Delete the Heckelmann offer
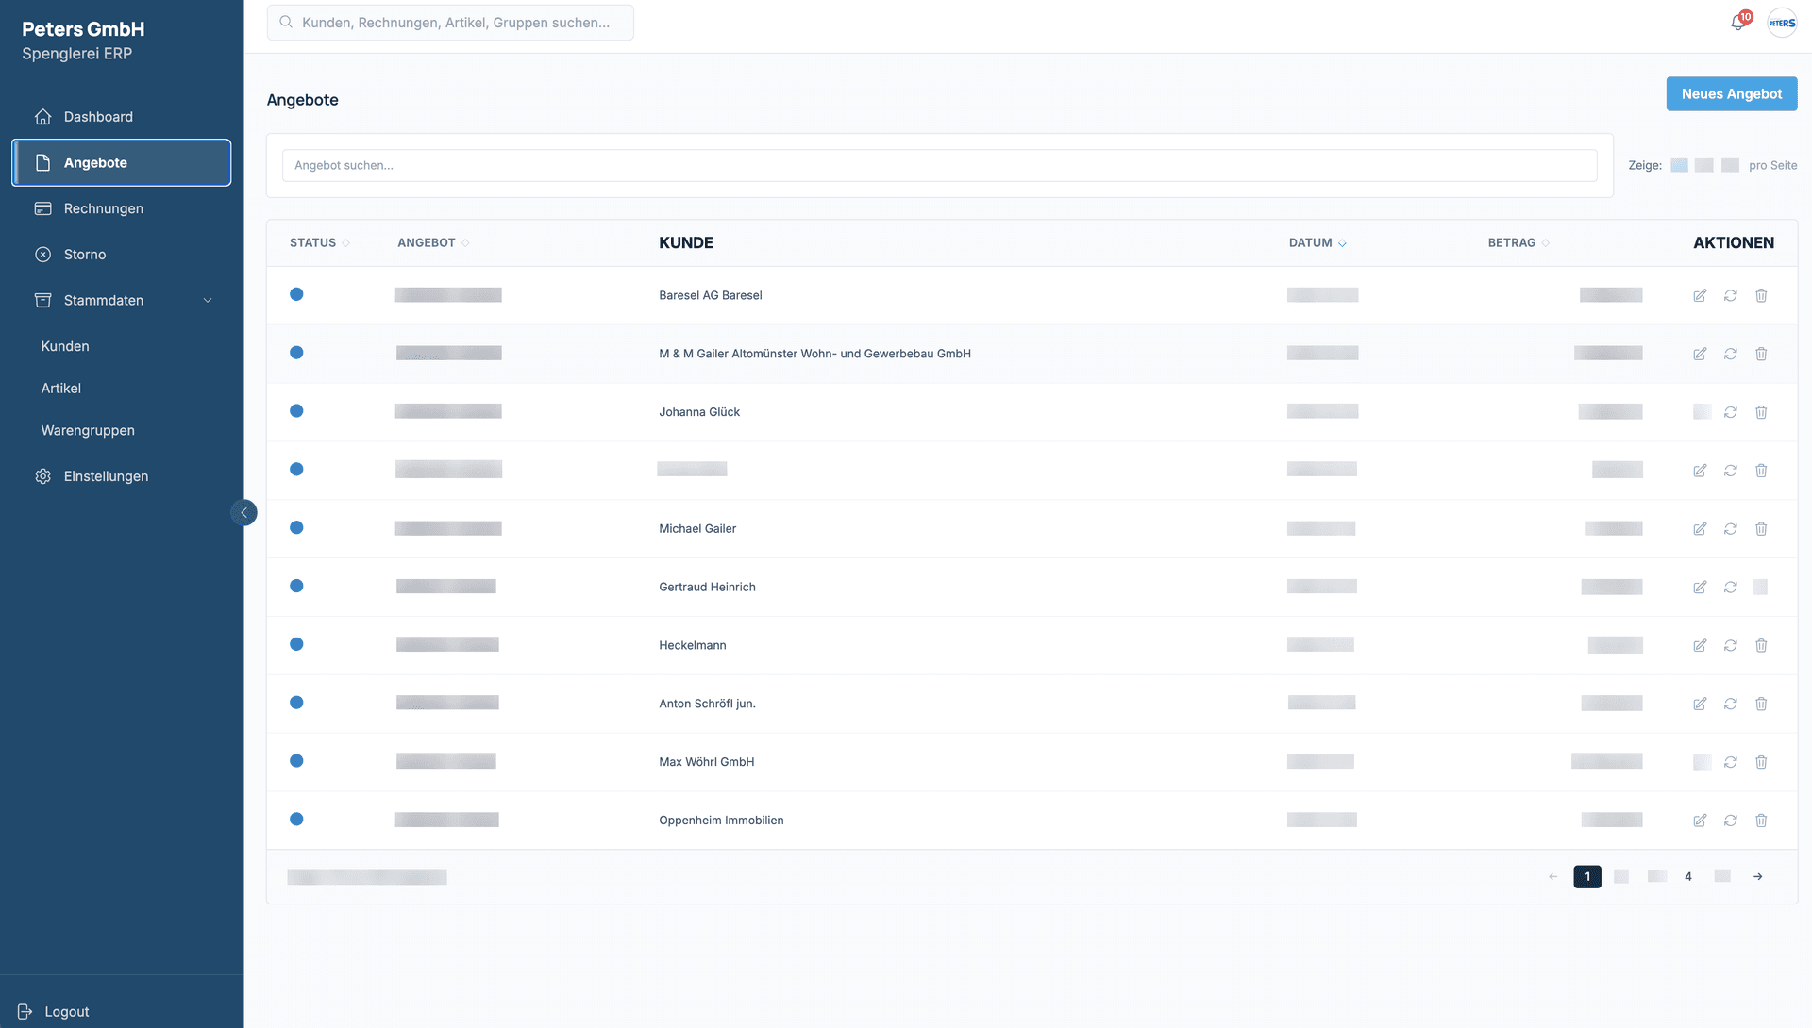The width and height of the screenshot is (1812, 1028). [x=1761, y=646]
